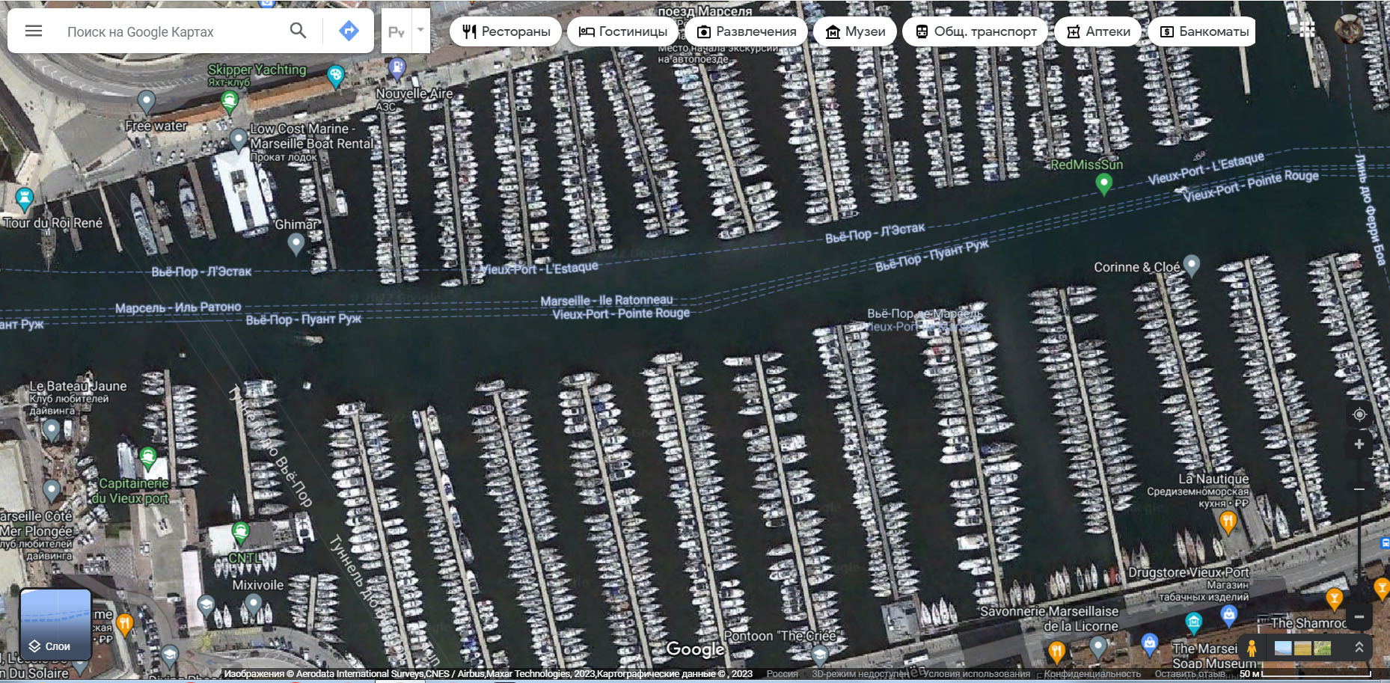The height and width of the screenshot is (683, 1390).
Task: Select the first imagery thumbnail near pegman
Action: [x=1282, y=648]
